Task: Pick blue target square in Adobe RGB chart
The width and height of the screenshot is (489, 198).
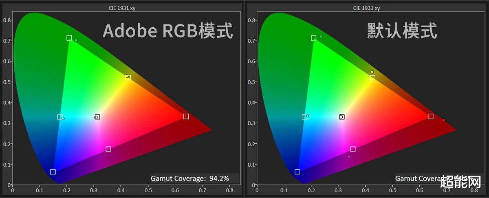Action: tap(53, 172)
